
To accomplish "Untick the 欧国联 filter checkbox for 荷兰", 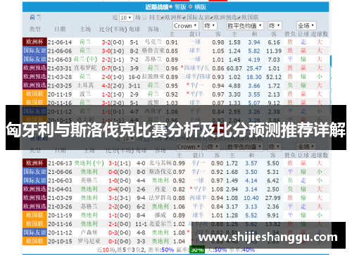I will click(x=239, y=18).
